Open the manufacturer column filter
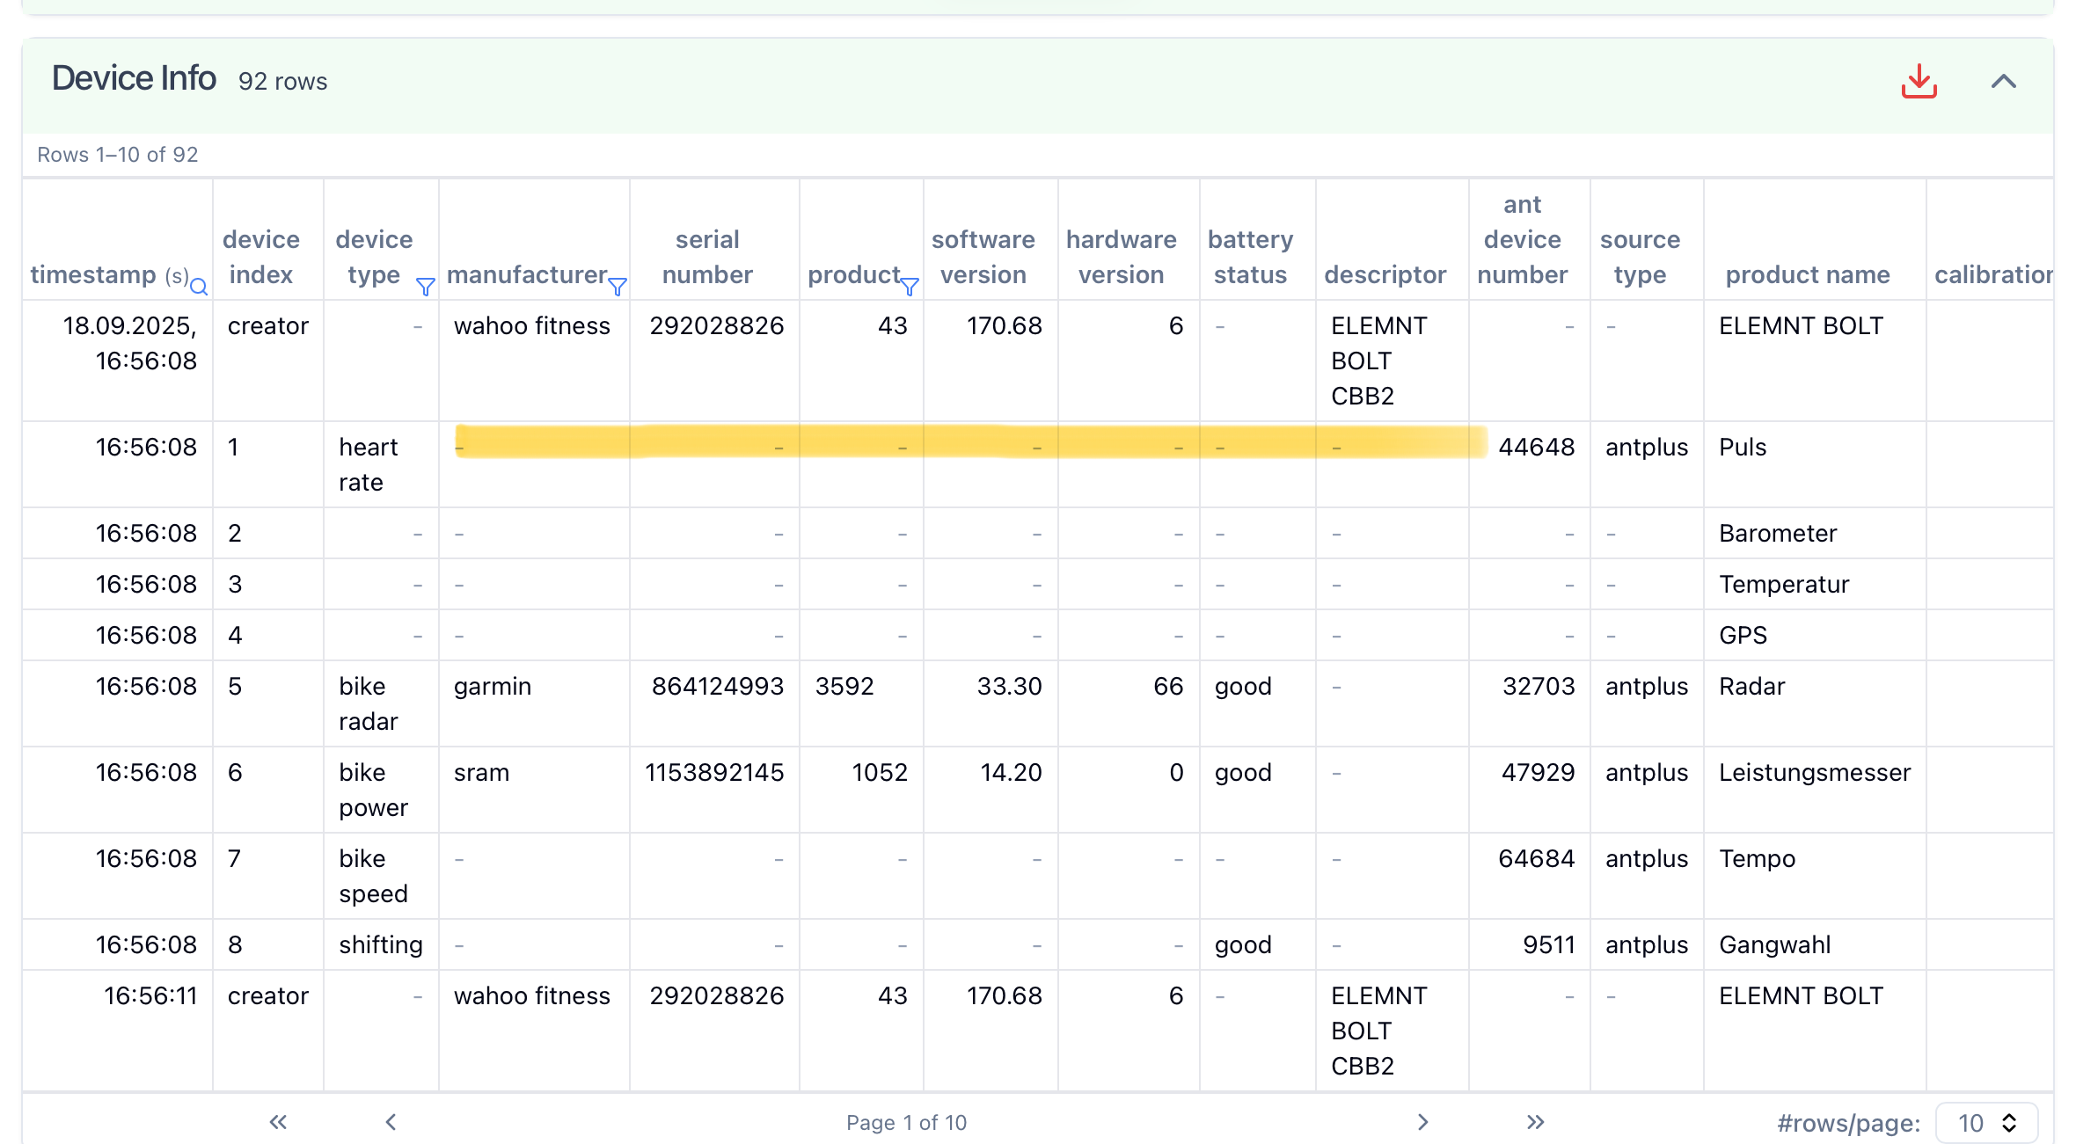The width and height of the screenshot is (2076, 1144). coord(618,287)
